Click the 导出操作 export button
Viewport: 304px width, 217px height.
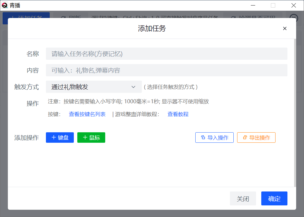click(256, 138)
